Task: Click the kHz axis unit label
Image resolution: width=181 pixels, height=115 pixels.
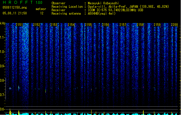Action: point(3,23)
